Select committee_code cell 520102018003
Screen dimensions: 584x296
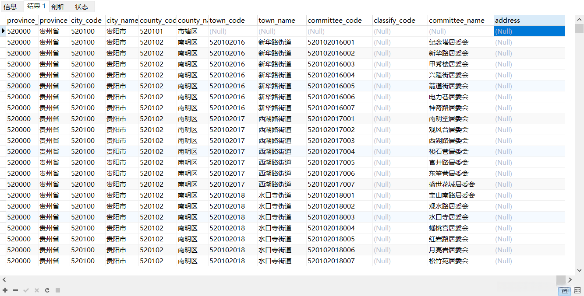(x=340, y=217)
